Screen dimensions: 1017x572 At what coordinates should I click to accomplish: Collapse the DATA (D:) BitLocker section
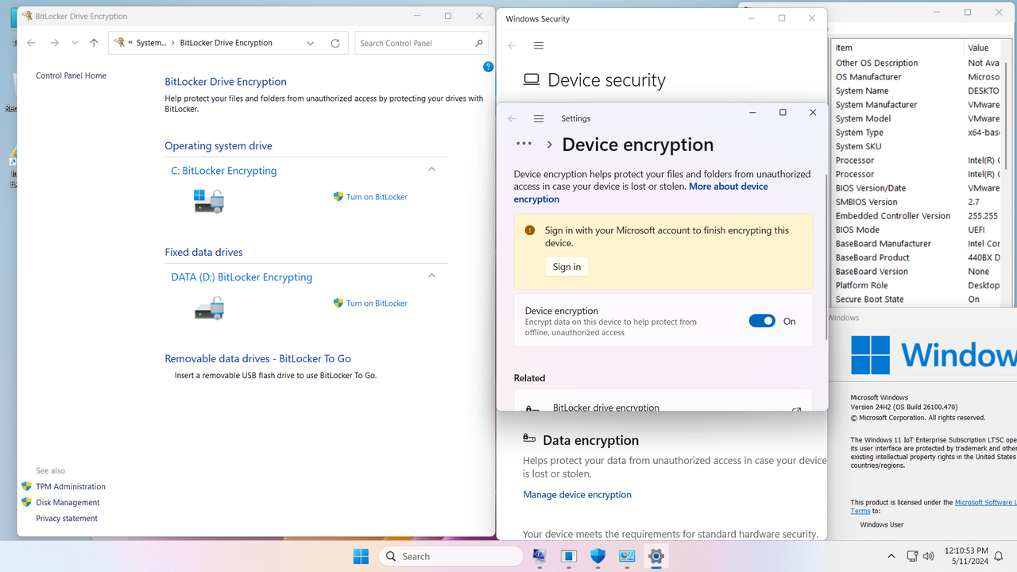pyautogui.click(x=431, y=276)
